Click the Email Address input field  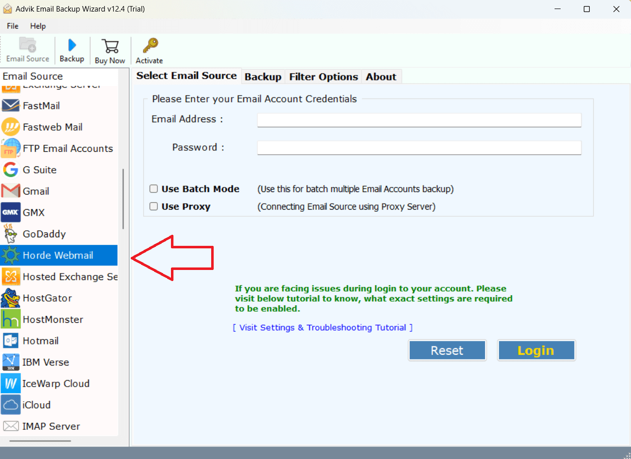[419, 120]
